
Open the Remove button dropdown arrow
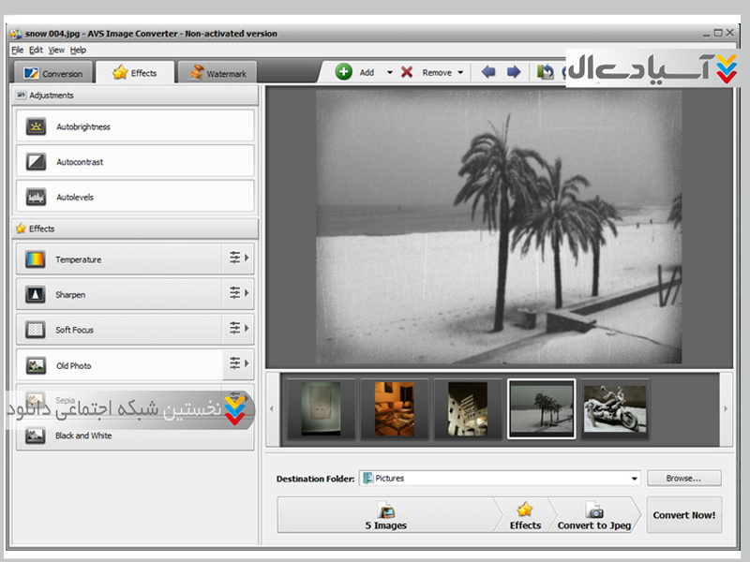pyautogui.click(x=461, y=73)
